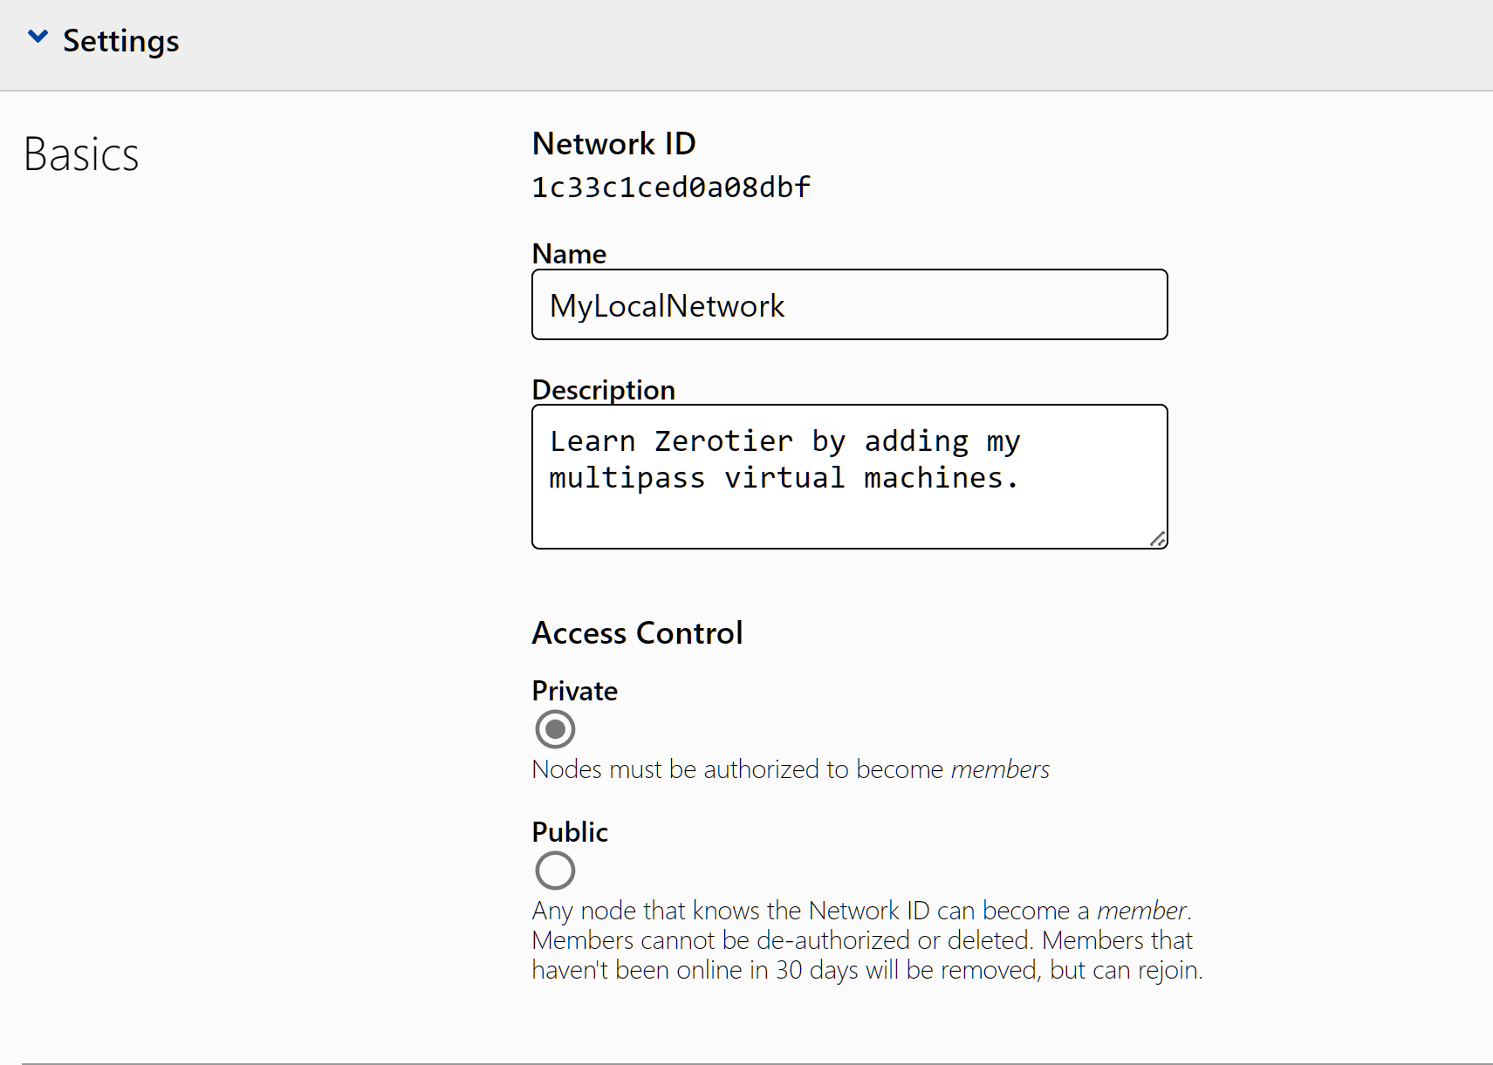Viewport: 1493px width, 1065px height.
Task: Click the italic word "member" under Public
Action: (1141, 911)
